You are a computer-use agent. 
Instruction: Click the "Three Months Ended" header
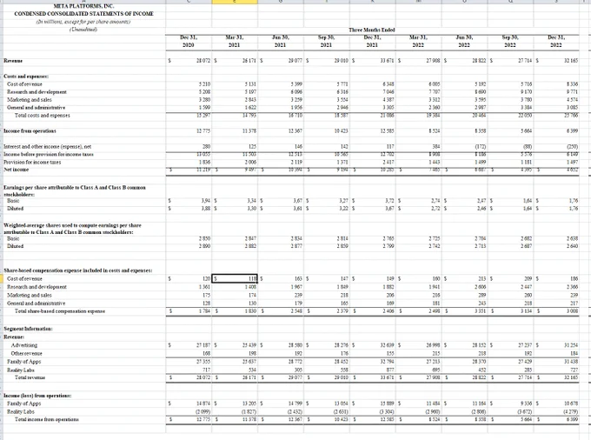tap(372, 30)
